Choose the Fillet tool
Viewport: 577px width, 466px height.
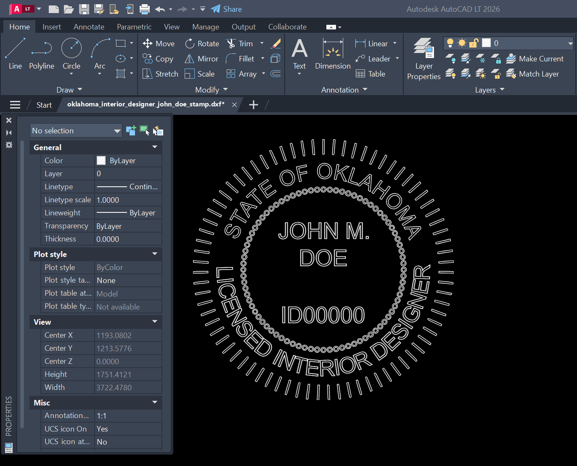240,58
